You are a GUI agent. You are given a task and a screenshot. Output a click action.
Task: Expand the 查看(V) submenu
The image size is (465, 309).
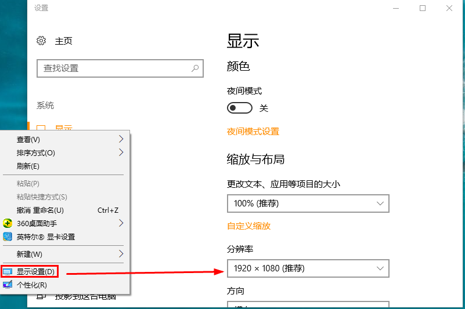[x=121, y=139]
